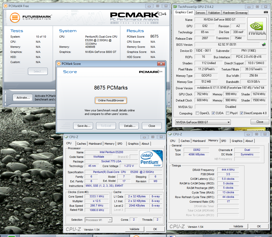Screen dimensions: 272x237
Task: Open CPU tab in the right CPU-Z window
Action: (x=173, y=141)
